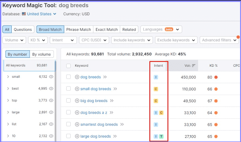
Task: Click Commercial intent badge for 'small dog breeds'
Action: (156, 89)
